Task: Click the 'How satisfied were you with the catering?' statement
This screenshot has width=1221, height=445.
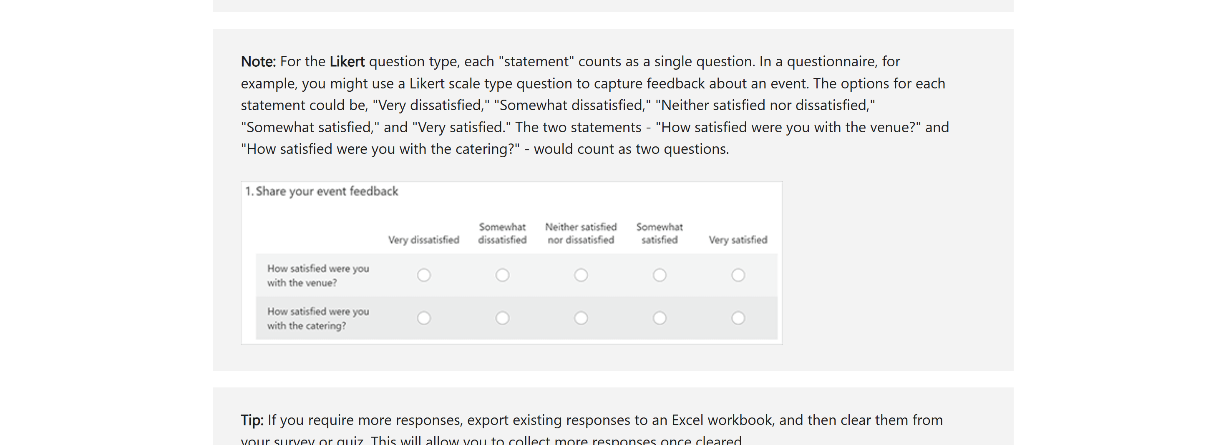Action: [x=318, y=318]
